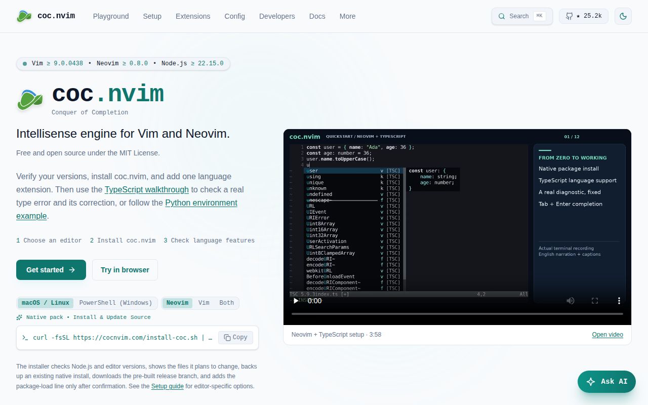
Task: Open the Developers nav item
Action: [277, 16]
